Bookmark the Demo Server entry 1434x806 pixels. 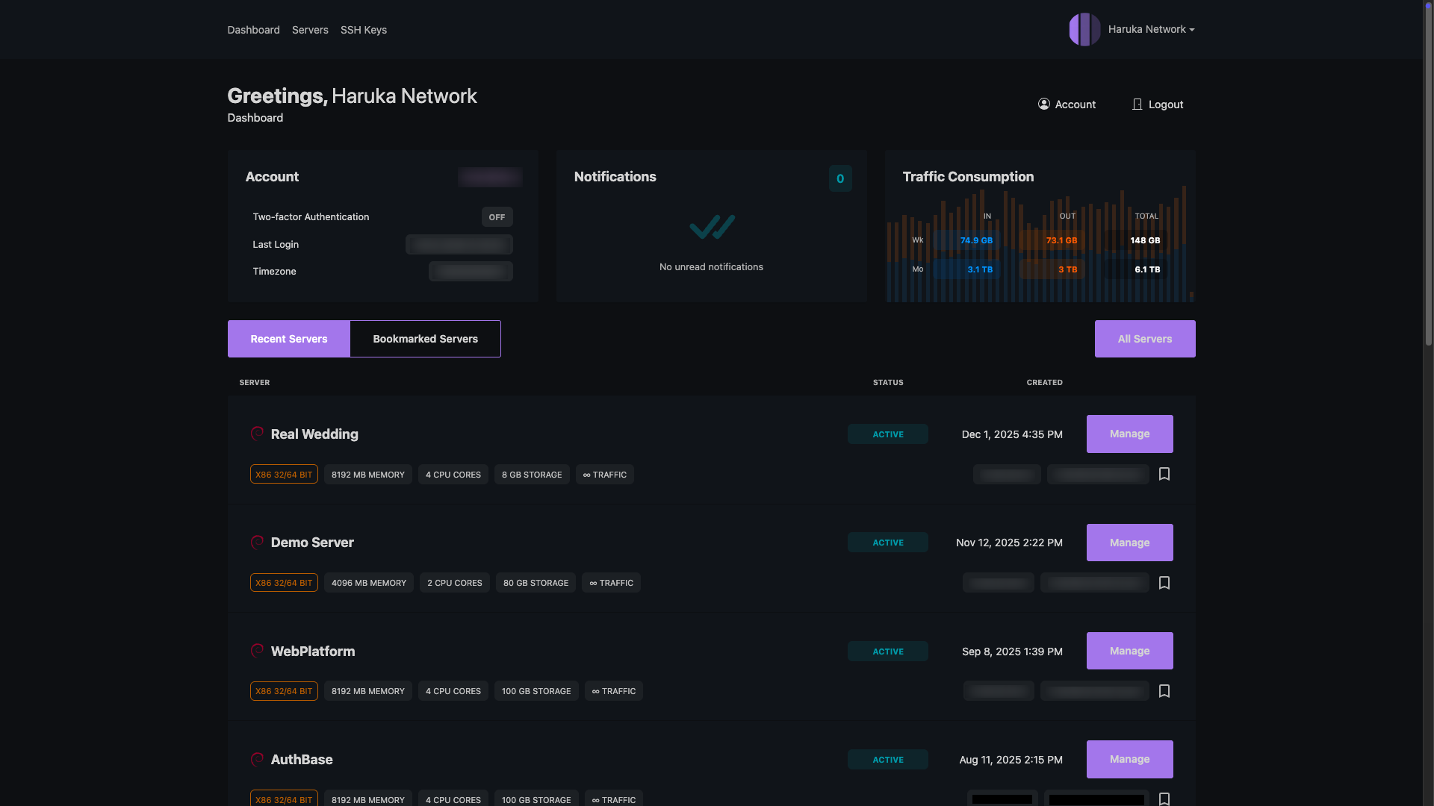coord(1164,583)
